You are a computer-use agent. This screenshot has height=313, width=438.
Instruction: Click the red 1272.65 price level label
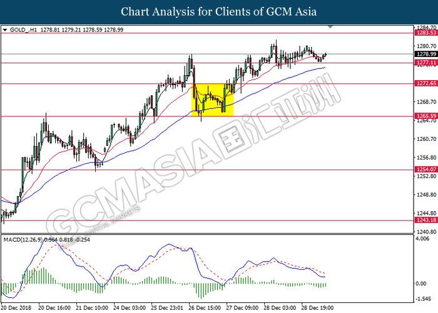coord(426,83)
